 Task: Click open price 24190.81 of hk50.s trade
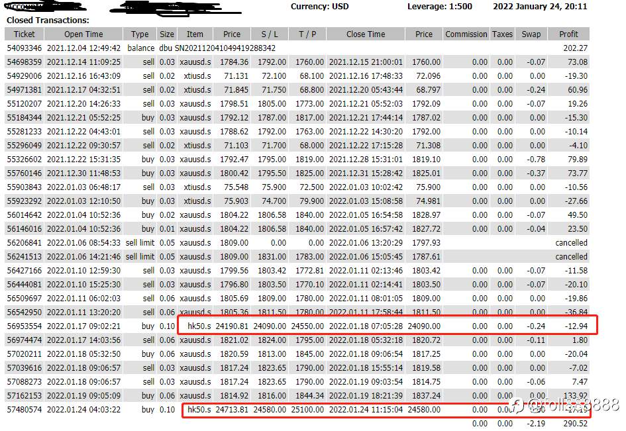pos(232,326)
